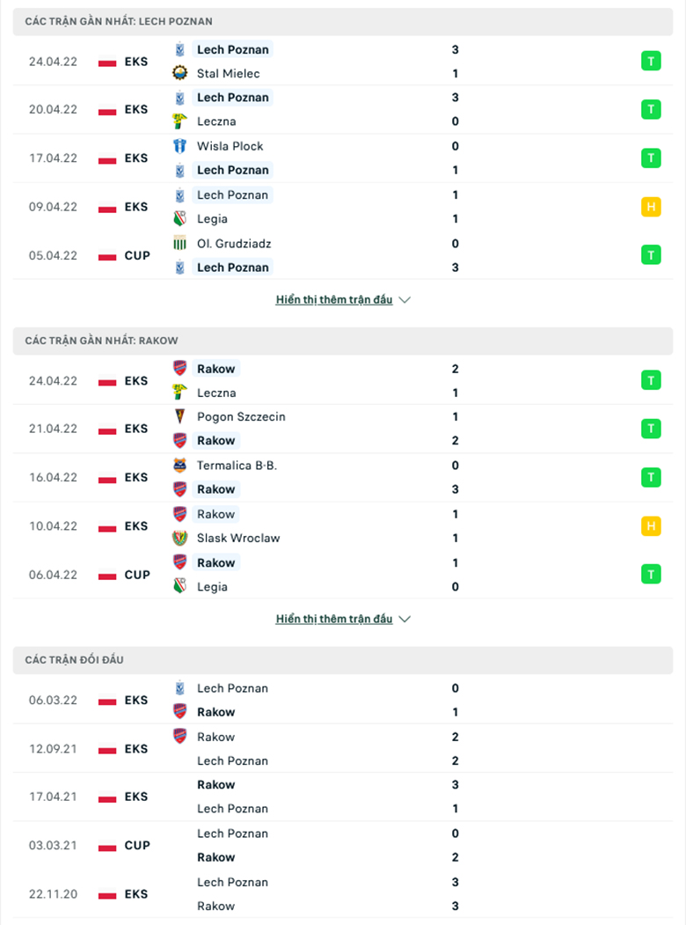Click the yellow H badge for the Rakow vs Slask Wroclaw match

tap(651, 525)
